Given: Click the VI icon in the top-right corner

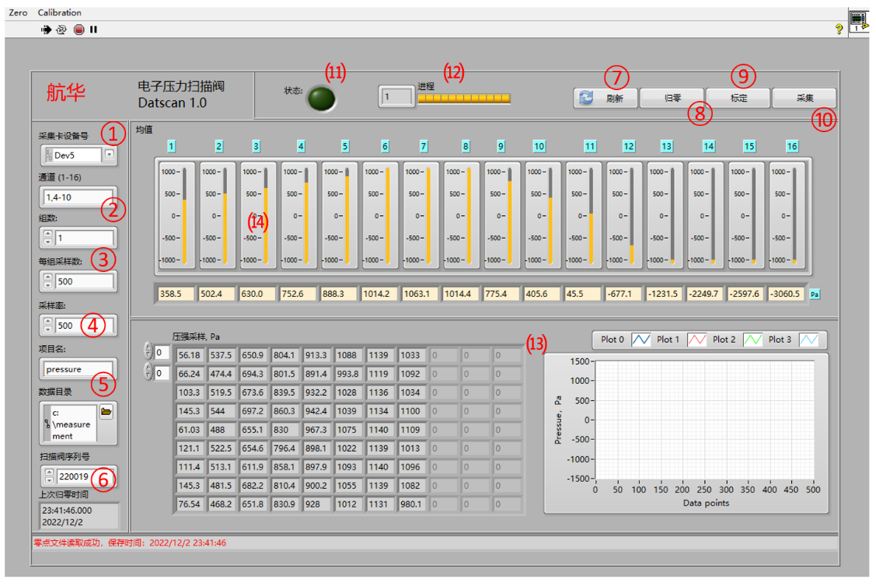Looking at the screenshot, I should click(858, 22).
